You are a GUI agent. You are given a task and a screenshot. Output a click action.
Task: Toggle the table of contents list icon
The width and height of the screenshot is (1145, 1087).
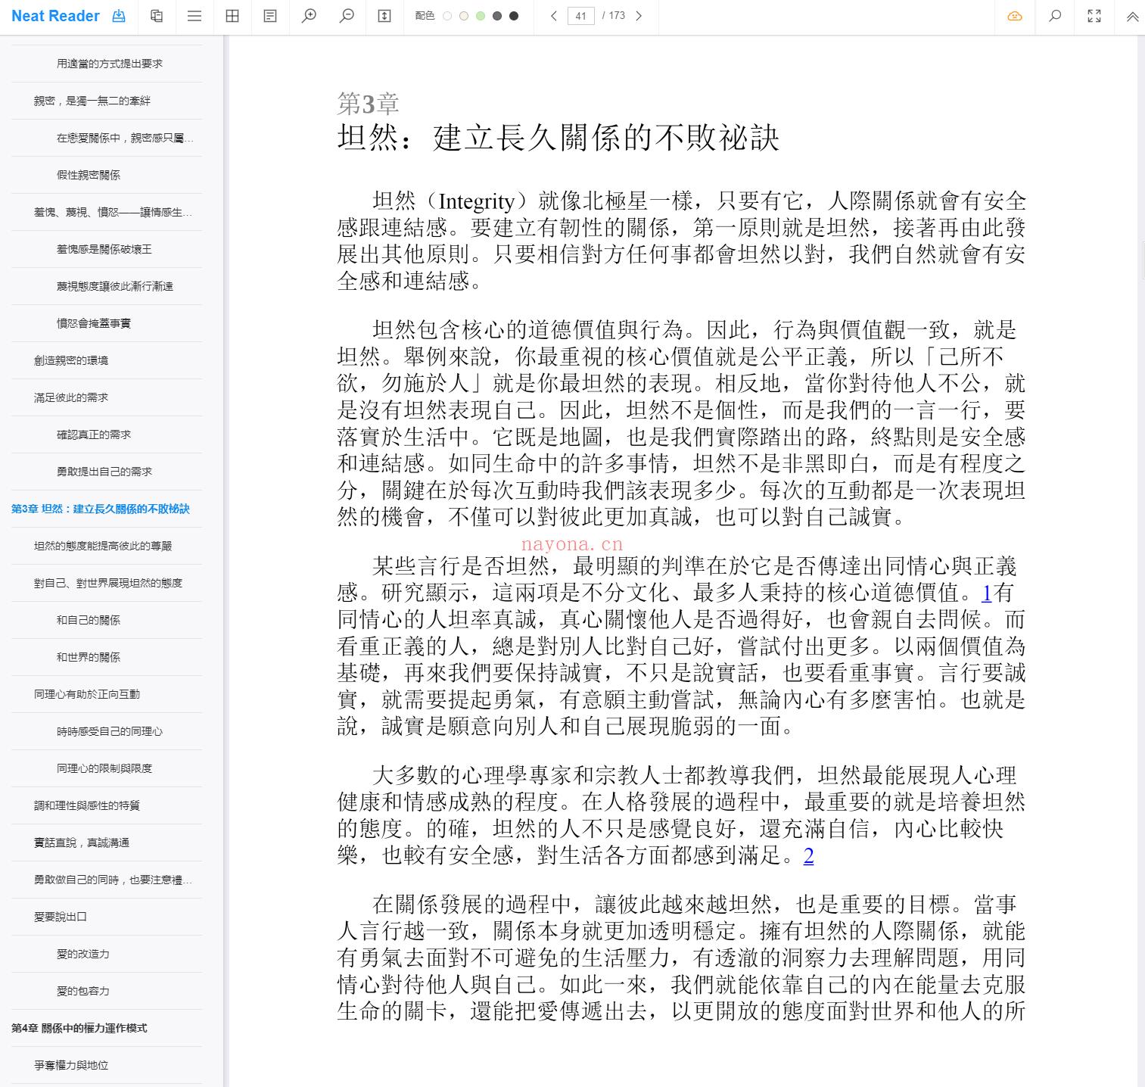[x=194, y=16]
